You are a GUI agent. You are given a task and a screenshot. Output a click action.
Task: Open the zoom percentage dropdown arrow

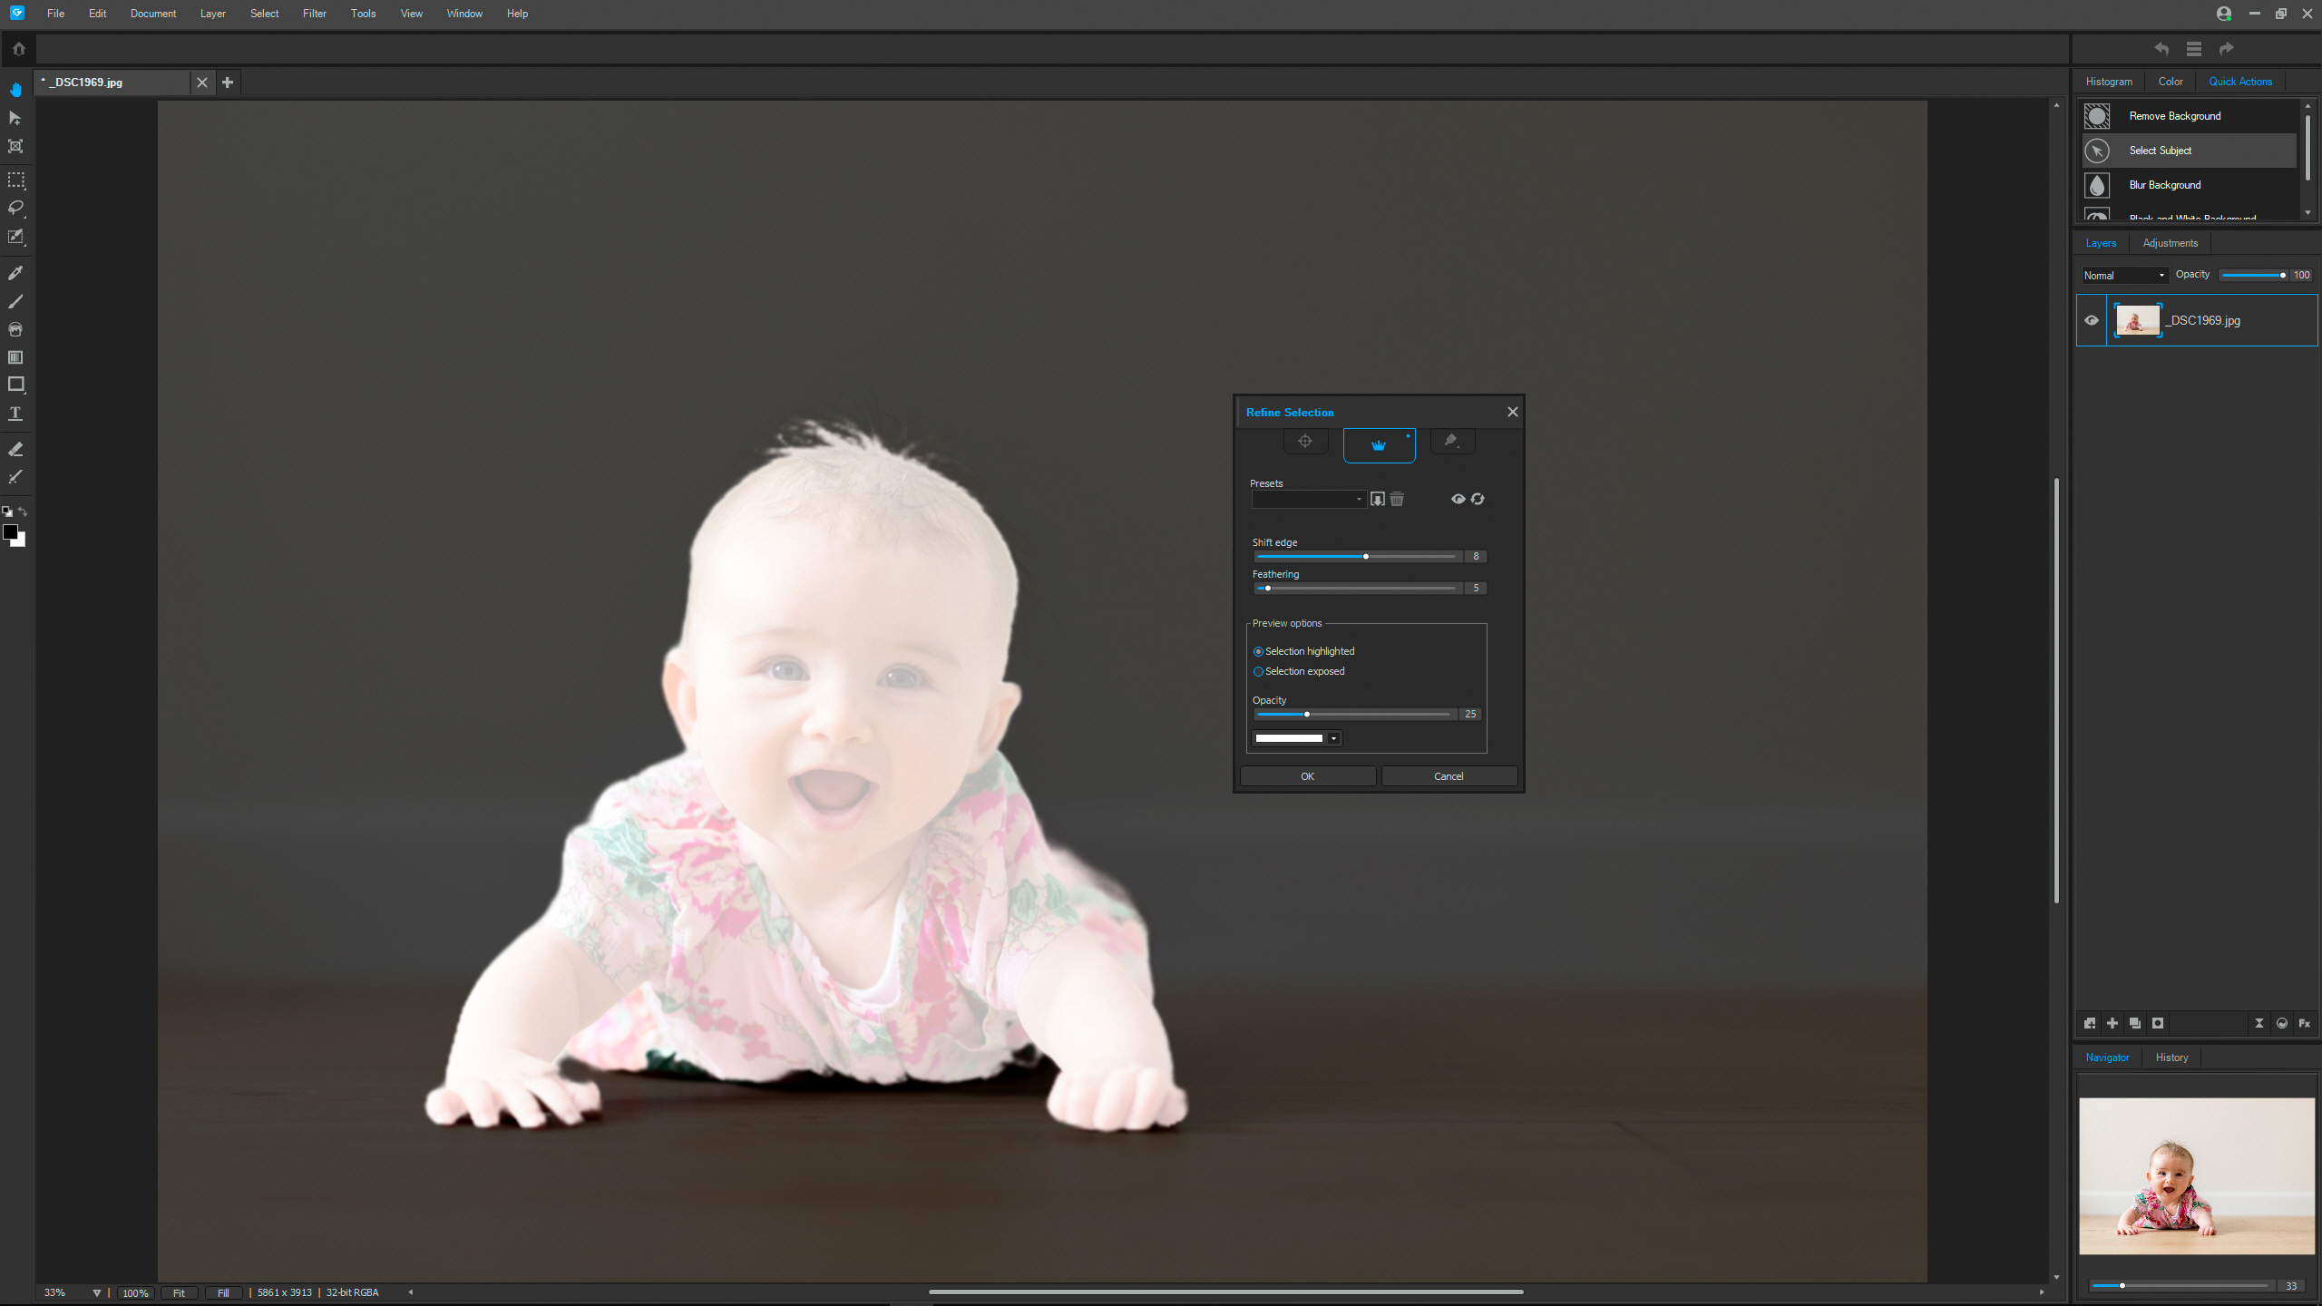(96, 1292)
